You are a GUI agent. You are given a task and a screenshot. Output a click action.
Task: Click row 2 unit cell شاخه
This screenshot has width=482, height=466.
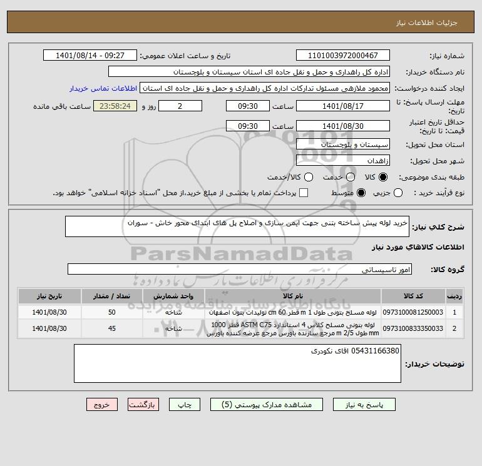click(x=173, y=328)
